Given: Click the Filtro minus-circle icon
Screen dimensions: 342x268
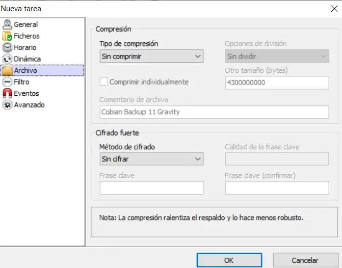Looking at the screenshot, I should point(7,82).
